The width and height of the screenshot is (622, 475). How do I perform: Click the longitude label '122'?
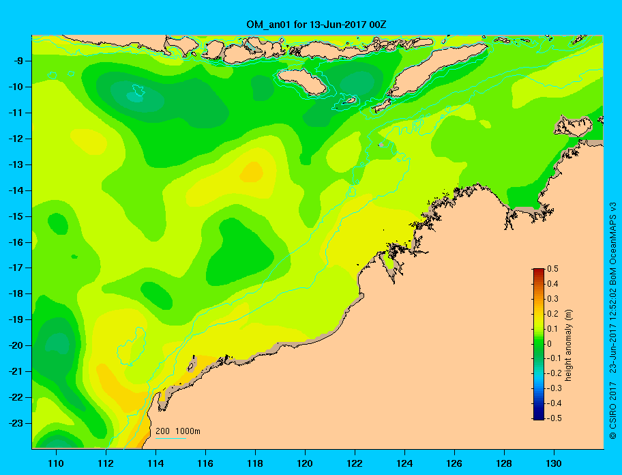(x=355, y=463)
